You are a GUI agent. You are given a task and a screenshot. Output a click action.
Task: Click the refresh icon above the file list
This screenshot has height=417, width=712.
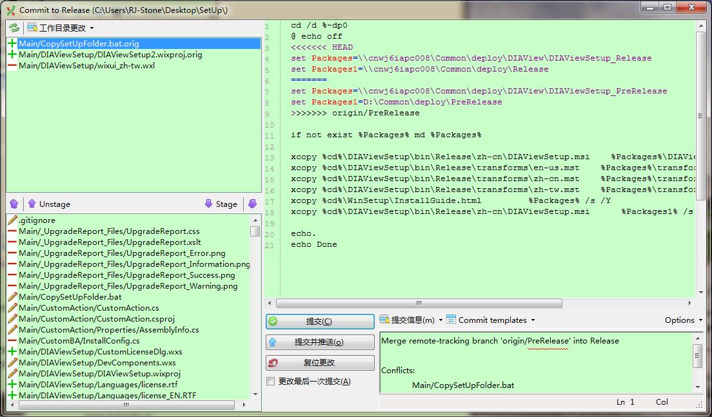point(14,28)
